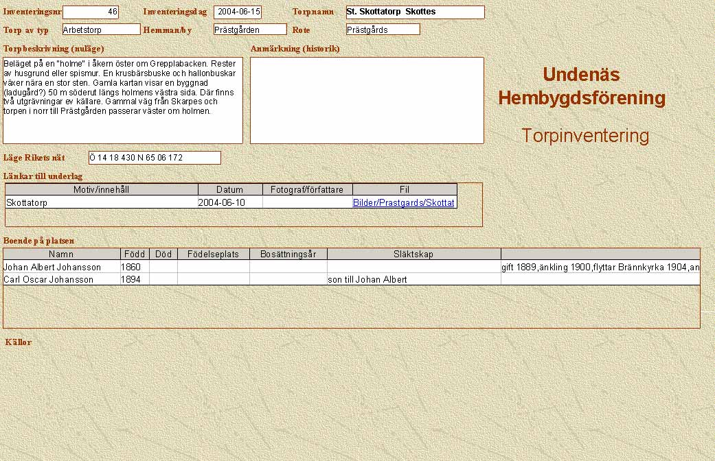Click the Datum column header
Screen dimensions: 715x461
tap(230, 190)
